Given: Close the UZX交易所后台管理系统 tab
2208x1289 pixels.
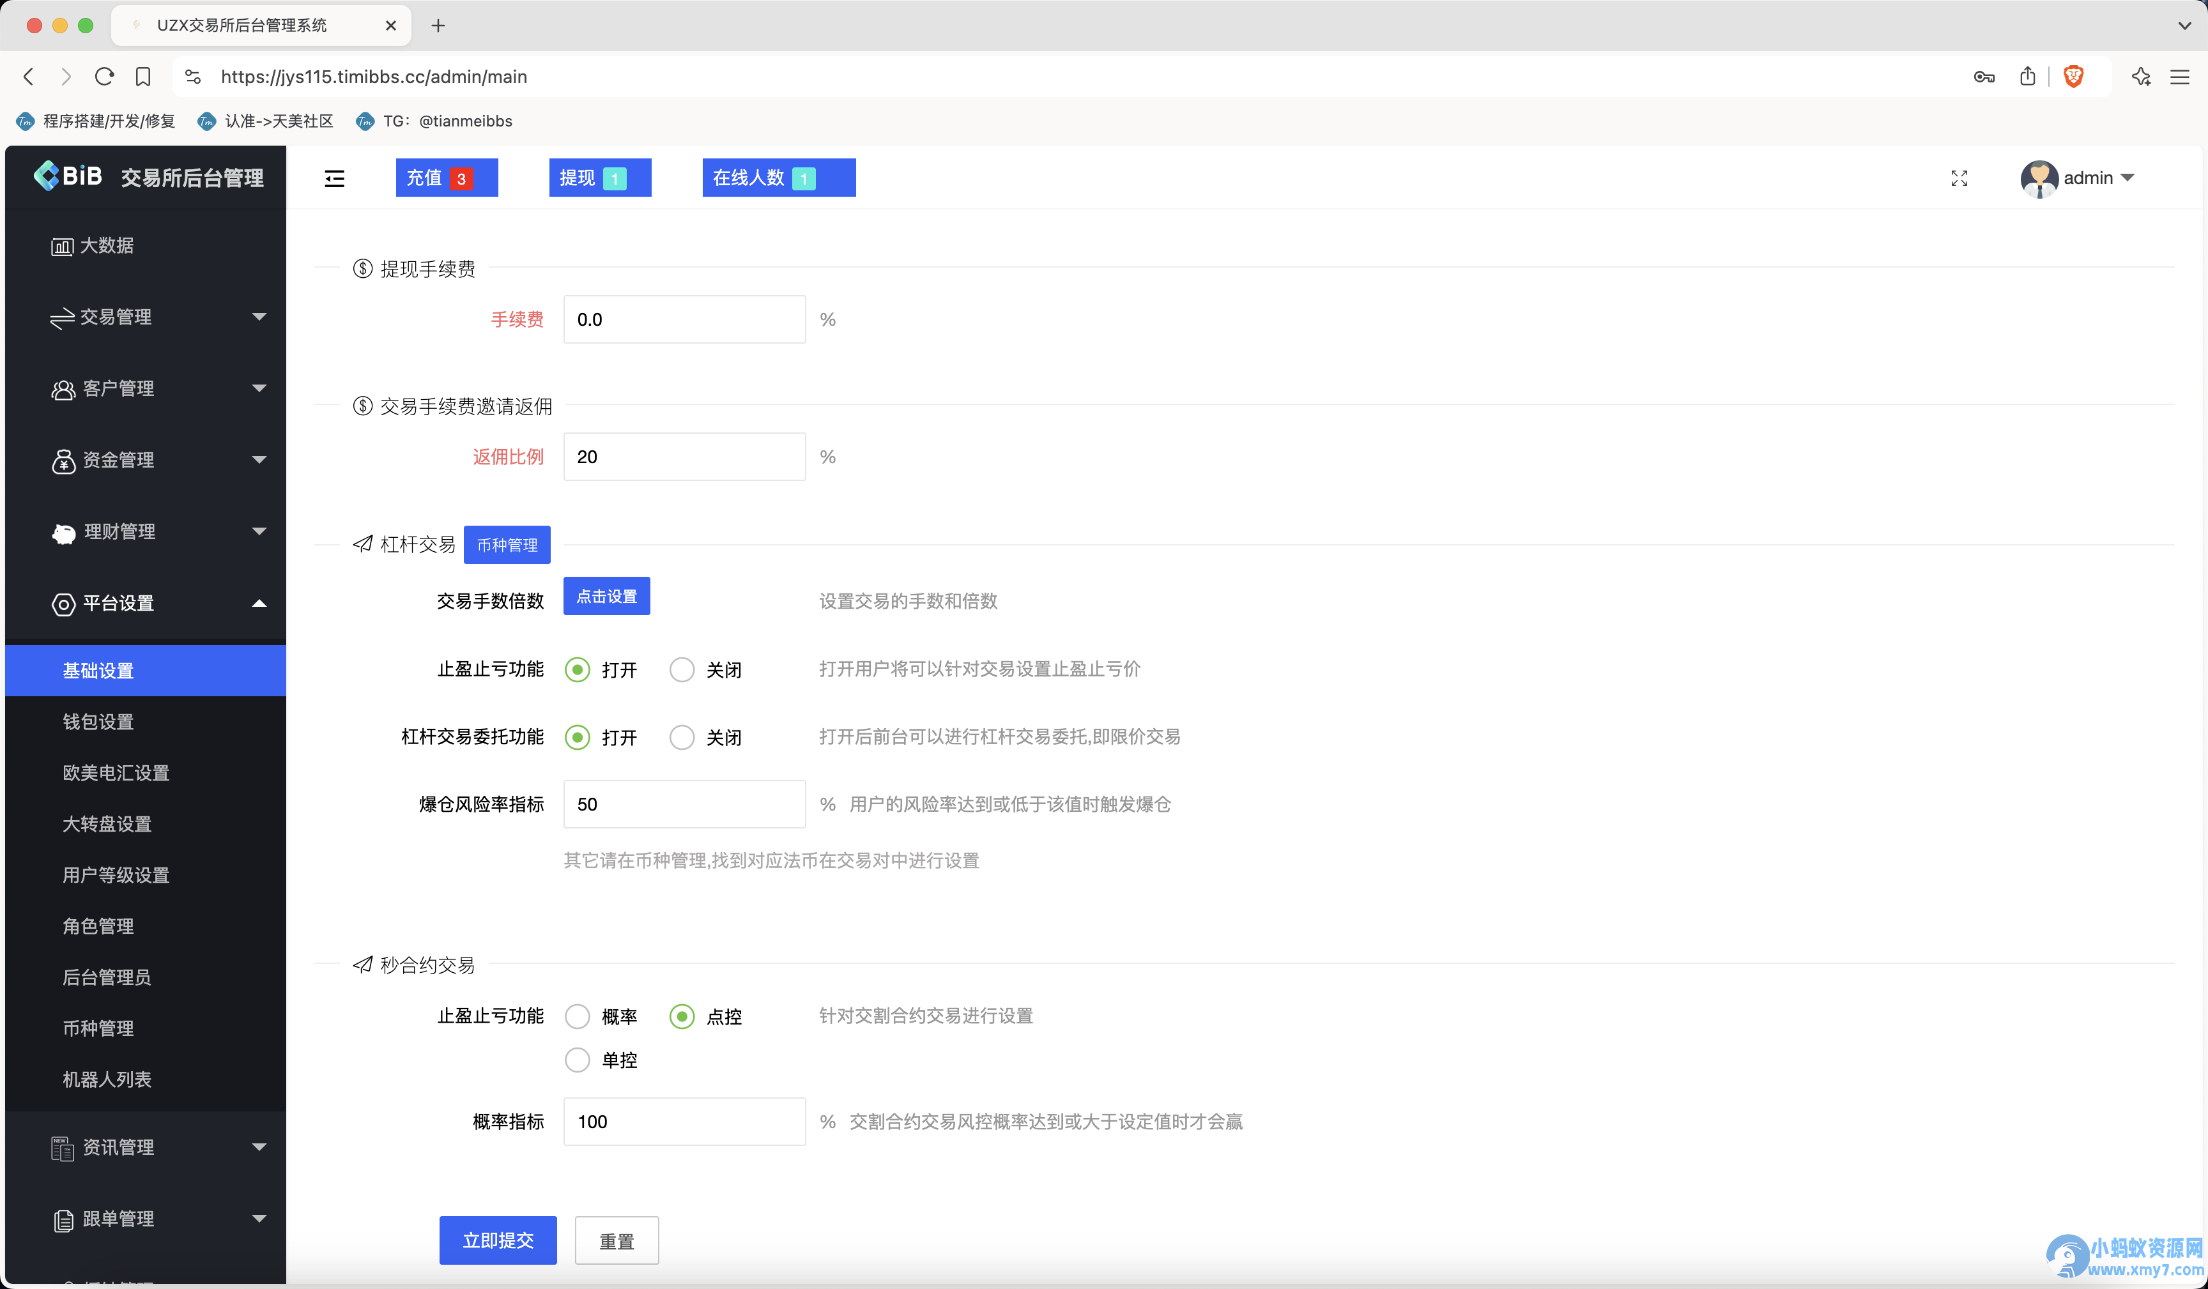Looking at the screenshot, I should [391, 26].
